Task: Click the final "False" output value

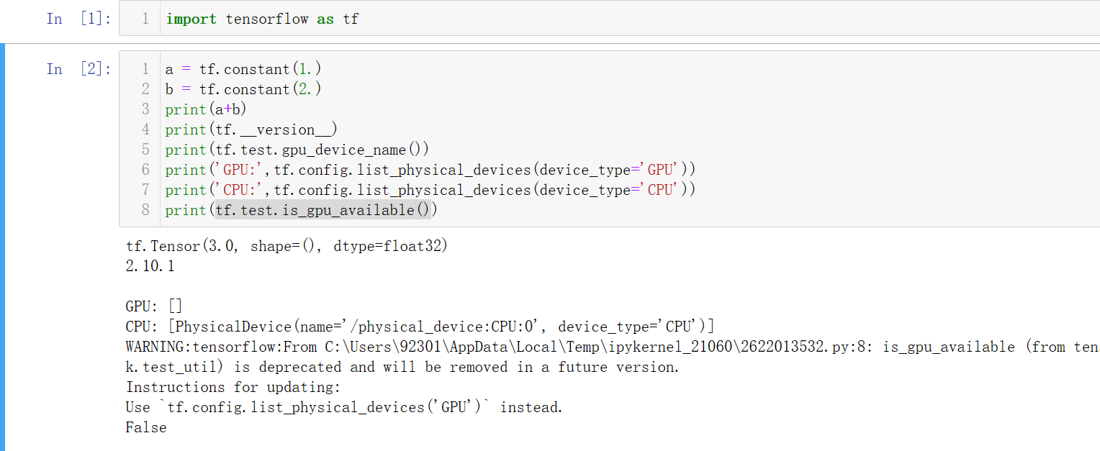Action: click(x=146, y=427)
